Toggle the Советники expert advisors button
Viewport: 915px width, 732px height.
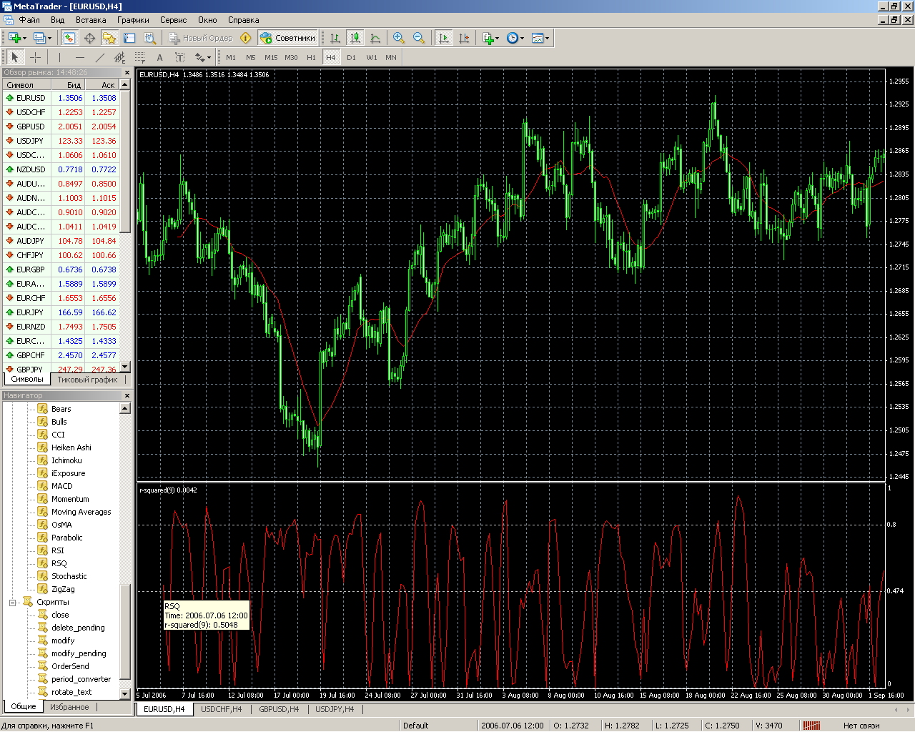(x=287, y=38)
